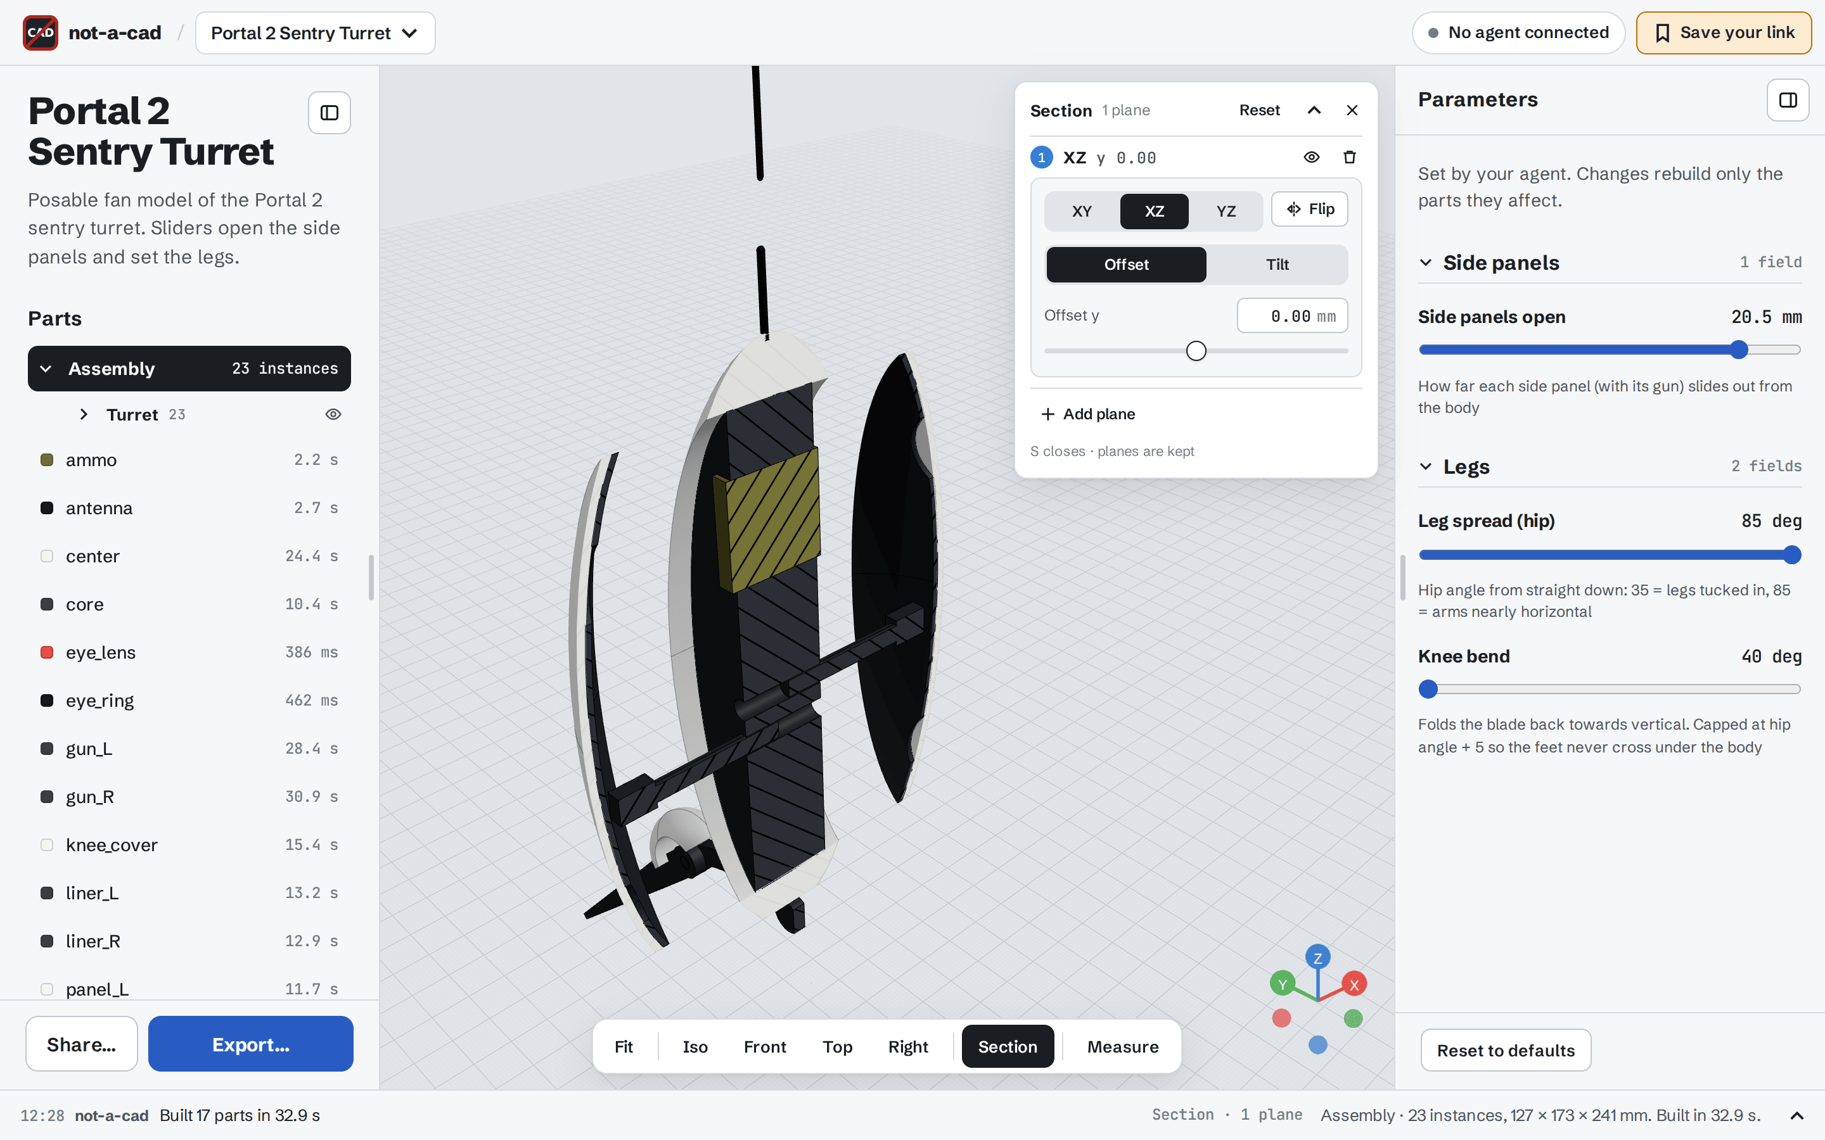Collapse the Parameters panel icon
This screenshot has width=1825, height=1140.
coord(1788,100)
